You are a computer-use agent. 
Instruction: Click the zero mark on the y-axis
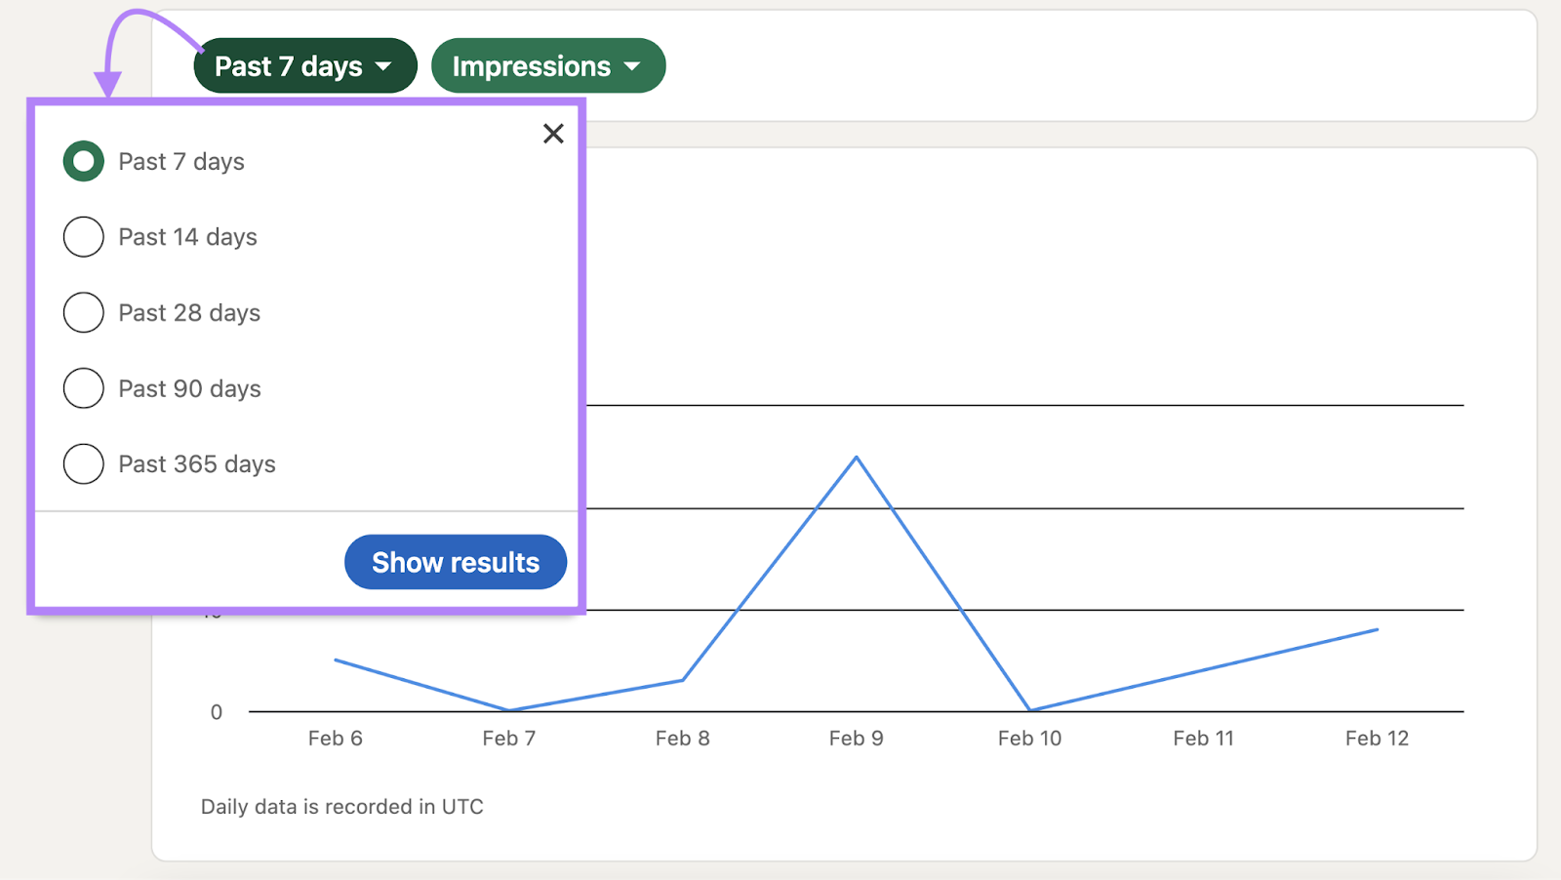216,711
